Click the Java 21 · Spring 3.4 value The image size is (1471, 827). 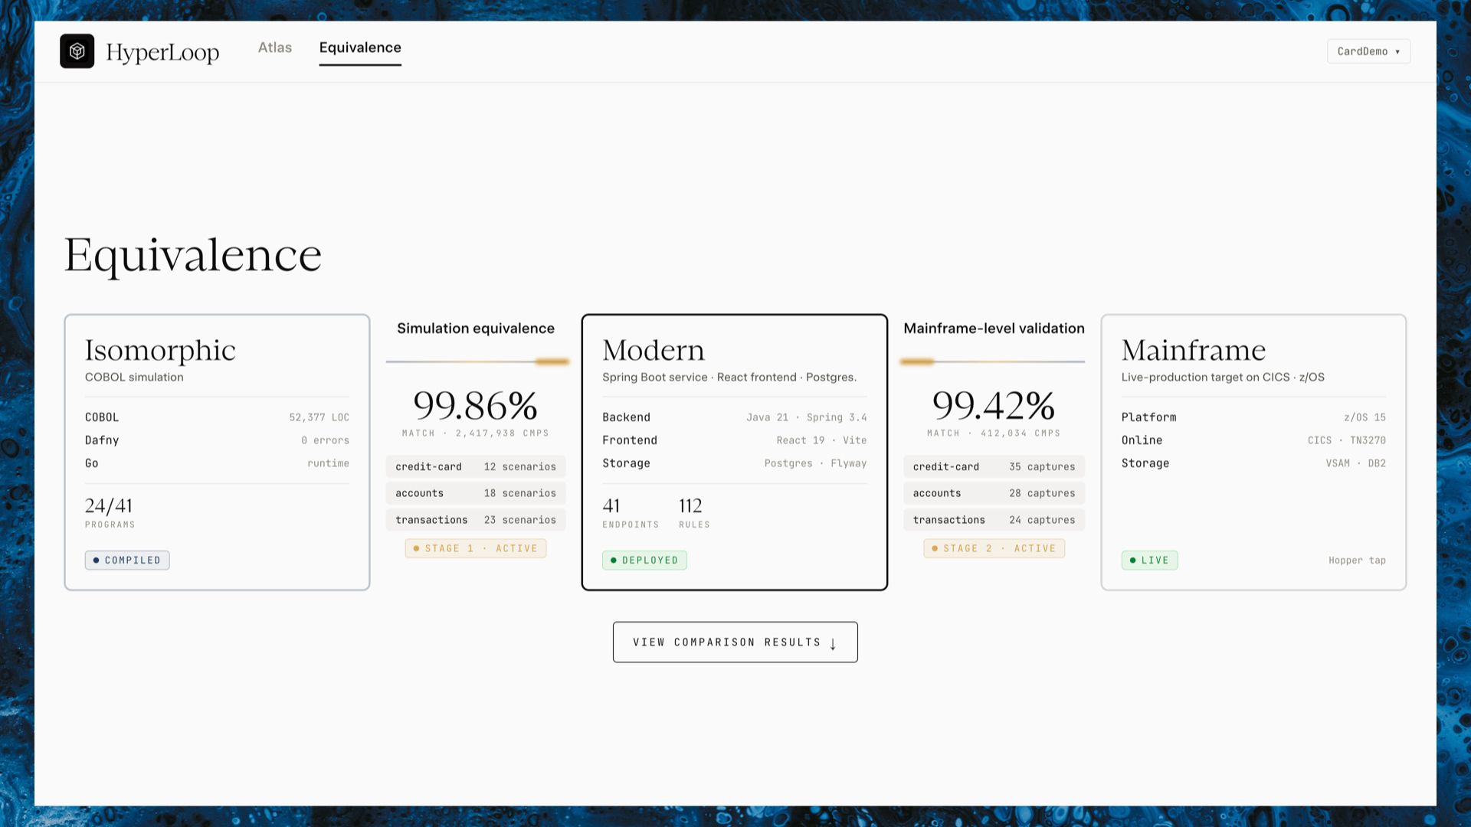(807, 417)
